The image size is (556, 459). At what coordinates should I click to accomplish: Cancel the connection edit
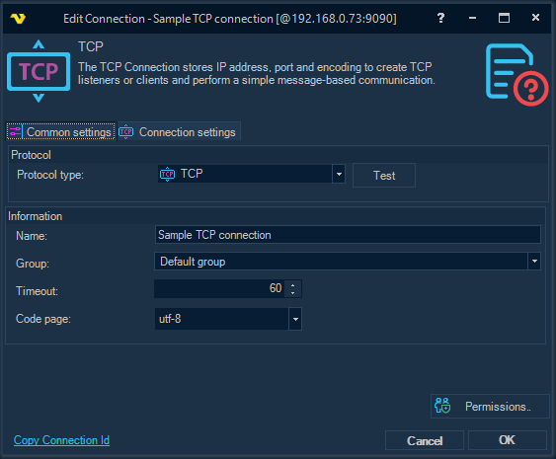(x=425, y=440)
